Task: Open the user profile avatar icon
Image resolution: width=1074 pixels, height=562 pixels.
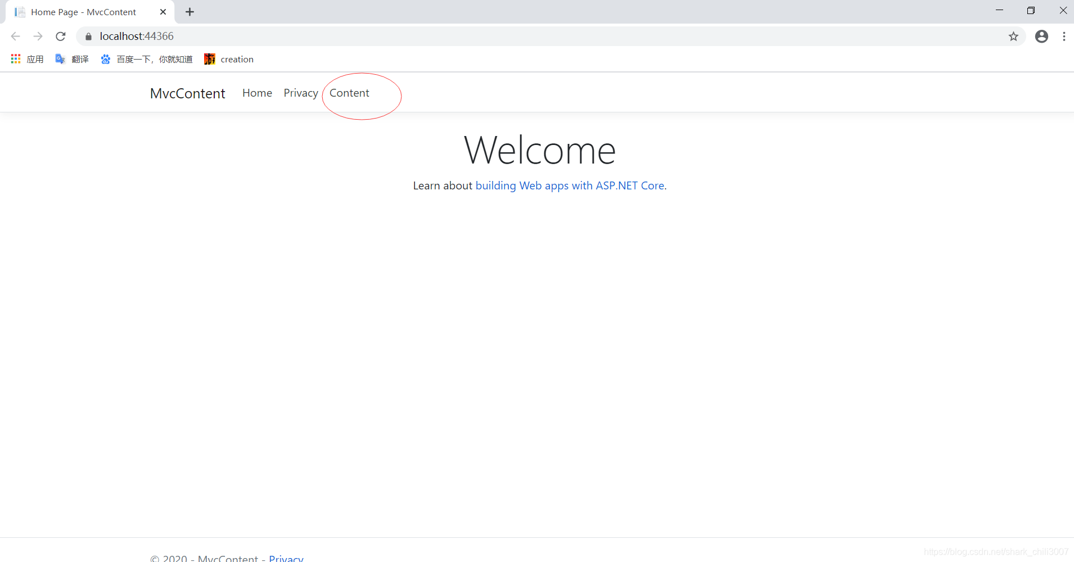Action: [x=1041, y=37]
